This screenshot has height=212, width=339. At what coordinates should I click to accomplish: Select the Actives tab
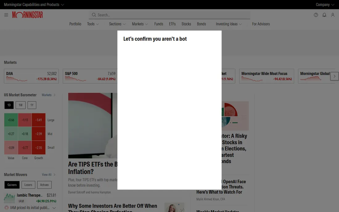click(44, 185)
